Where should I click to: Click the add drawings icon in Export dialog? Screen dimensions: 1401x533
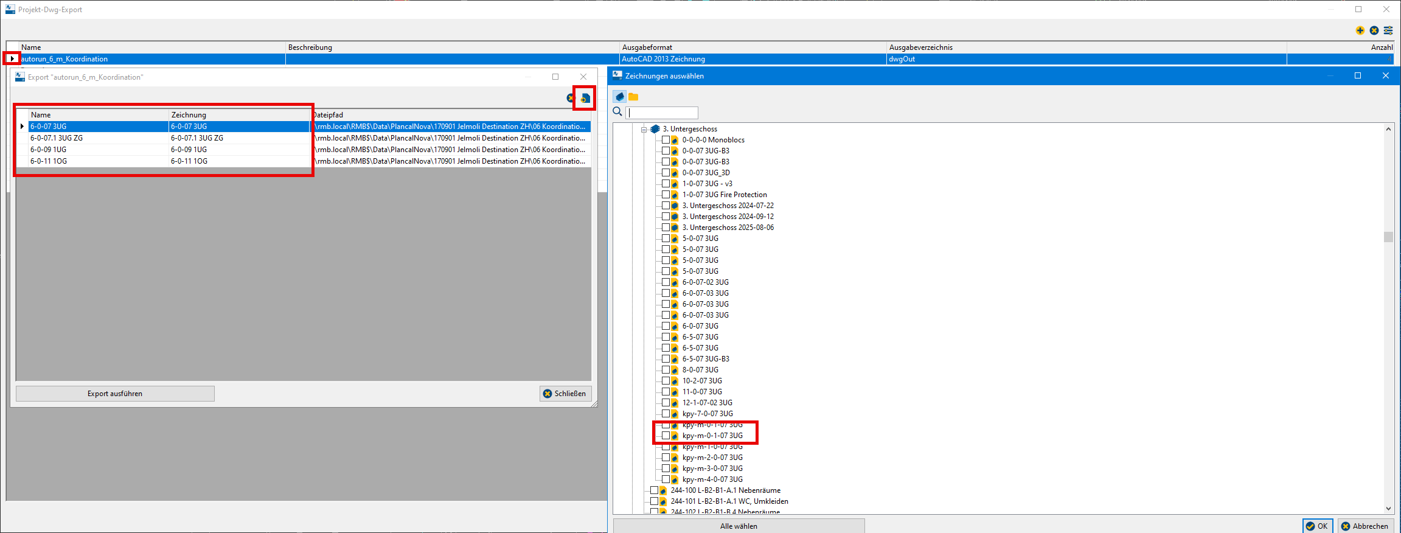pos(585,98)
